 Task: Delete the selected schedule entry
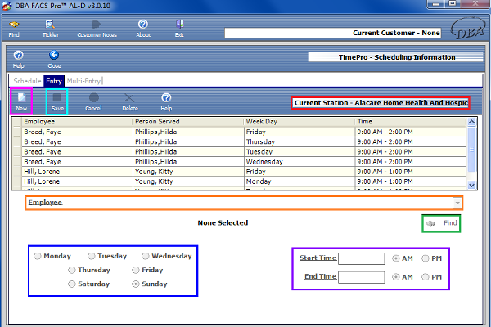[130, 102]
